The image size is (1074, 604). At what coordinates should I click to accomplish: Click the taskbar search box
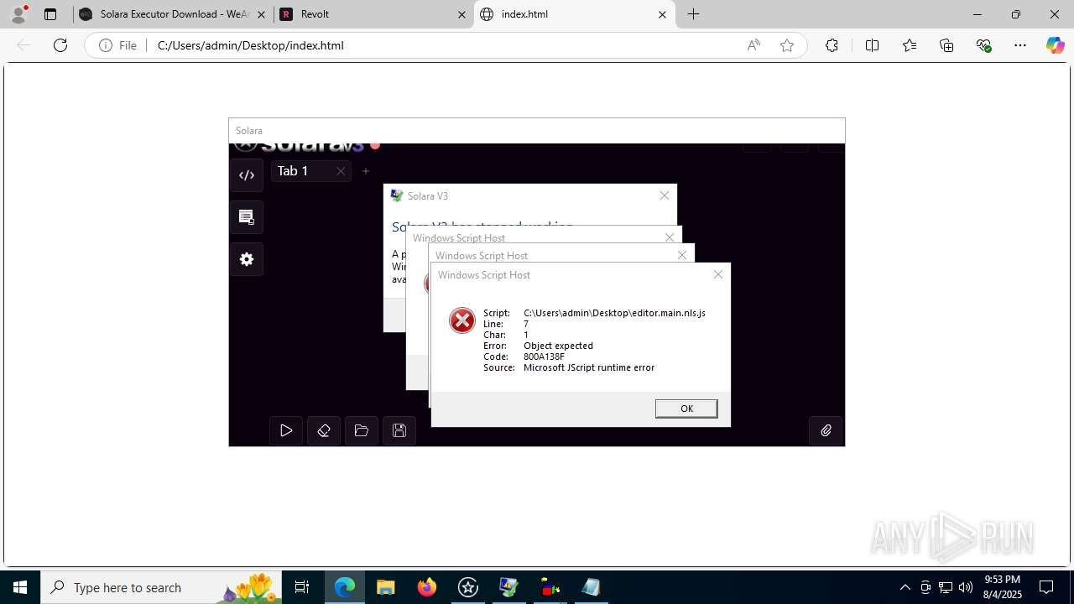(x=162, y=587)
